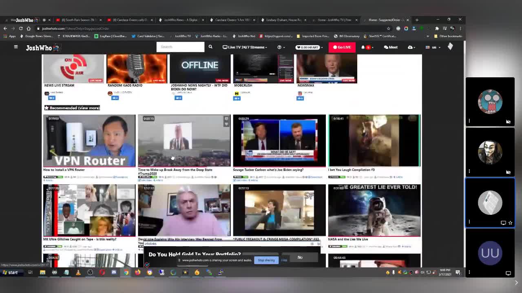Switch to first Candace Owens calls tab
The height and width of the screenshot is (293, 522).
[x=130, y=20]
